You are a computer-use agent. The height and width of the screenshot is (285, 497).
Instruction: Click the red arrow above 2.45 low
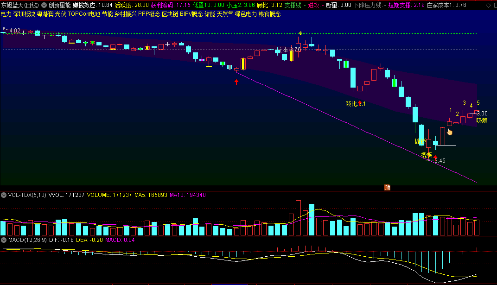click(435, 157)
